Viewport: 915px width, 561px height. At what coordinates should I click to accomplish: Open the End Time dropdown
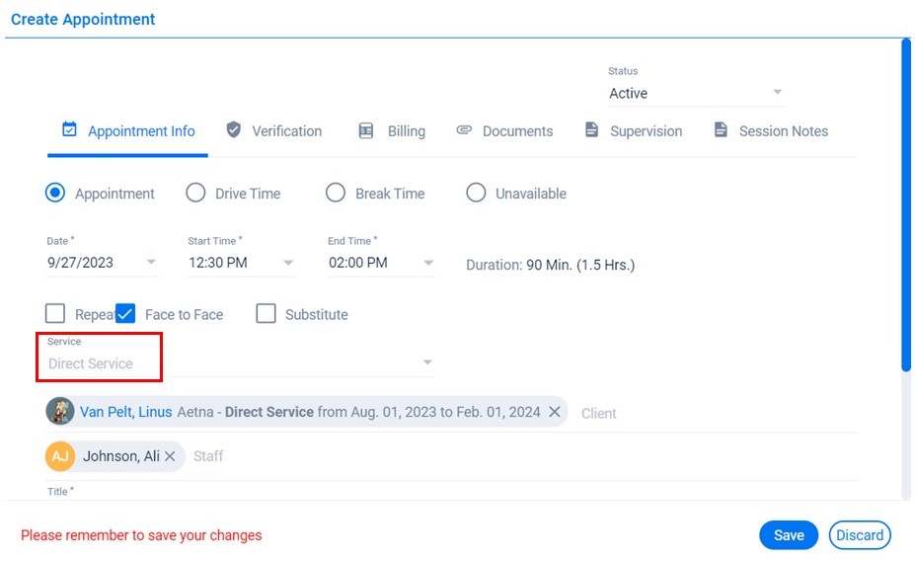tap(428, 263)
